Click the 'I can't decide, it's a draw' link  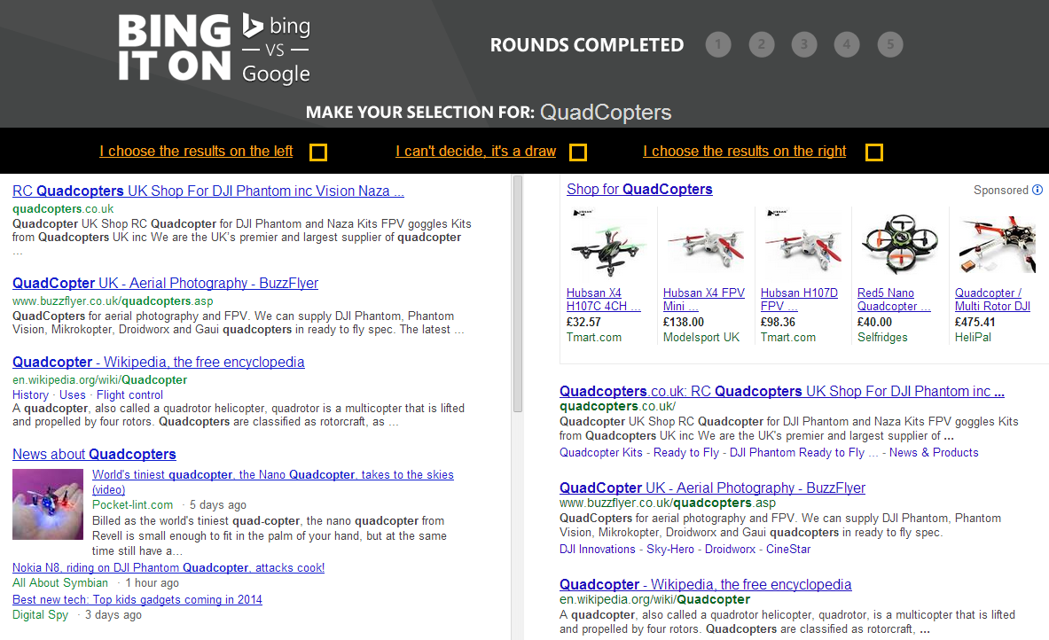[x=475, y=152]
